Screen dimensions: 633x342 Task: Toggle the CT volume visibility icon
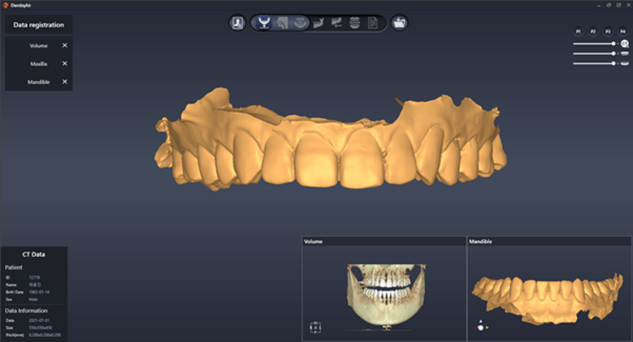pos(625,43)
